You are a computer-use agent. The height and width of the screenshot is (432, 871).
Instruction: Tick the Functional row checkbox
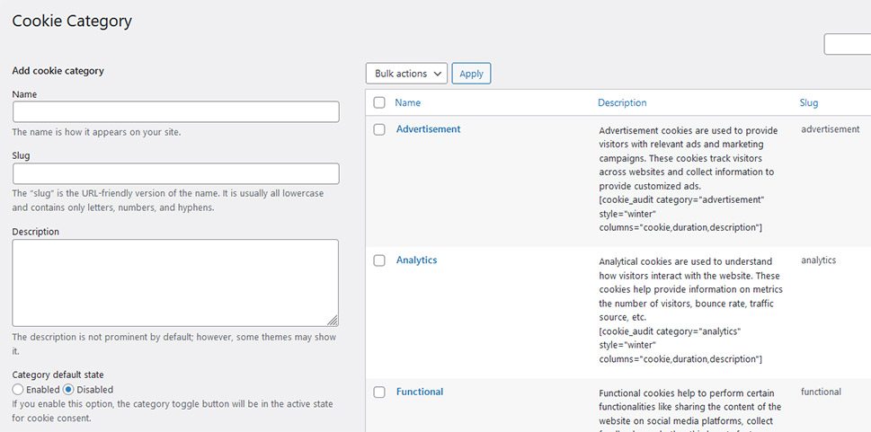[x=379, y=392]
